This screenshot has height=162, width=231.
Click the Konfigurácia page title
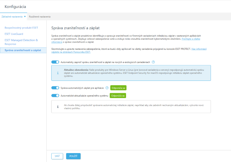click(x=15, y=6)
